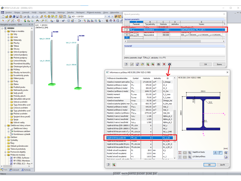Toggle the dimensions display button in section preview
Screen dimensions: 241x181
click(x=215, y=153)
